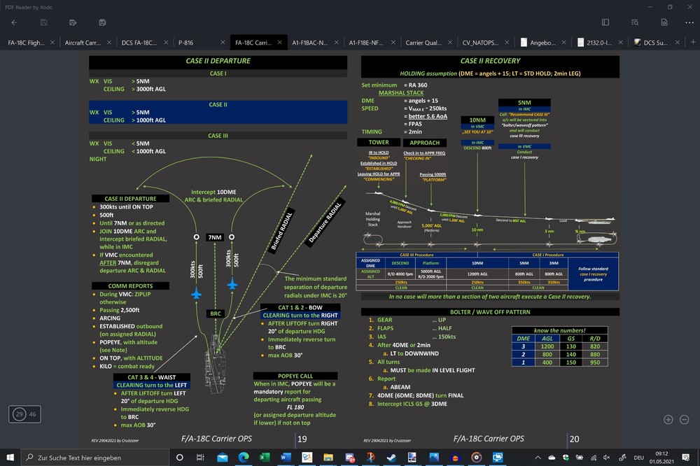Click BOLTER / WAVE OFF PATTERN heading
Screen dimensions: 700x466
pos(490,312)
